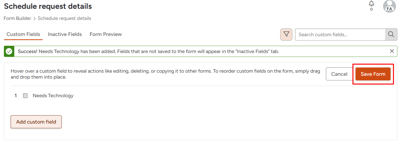Click the Schedule request details heading

[x=48, y=6]
